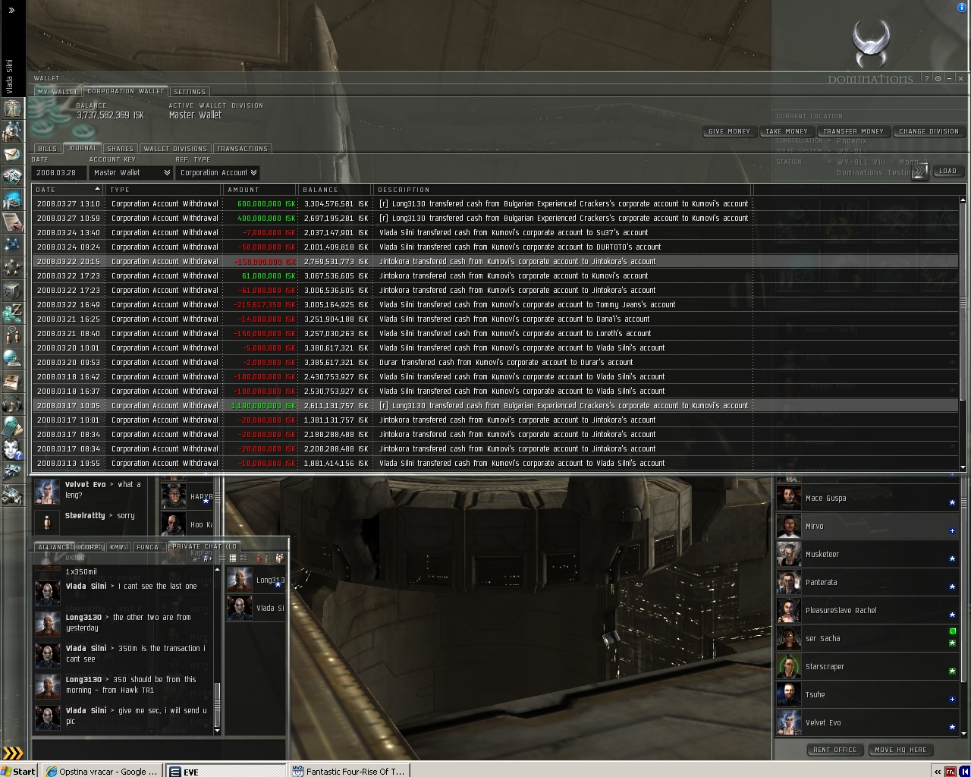Switch chat to middle list view mode
Screen dimensions: 971x777
pos(233,558)
